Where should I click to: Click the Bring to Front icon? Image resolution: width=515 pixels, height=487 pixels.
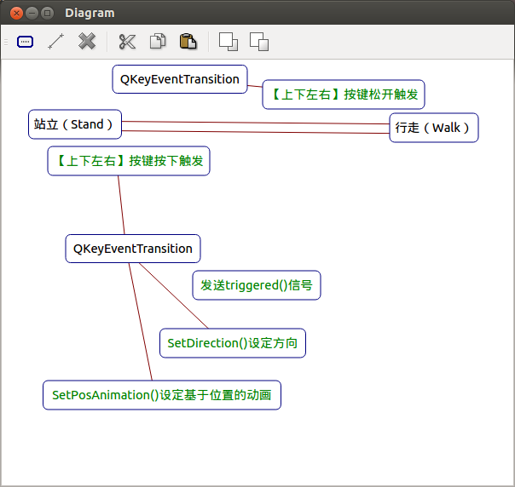click(x=229, y=42)
